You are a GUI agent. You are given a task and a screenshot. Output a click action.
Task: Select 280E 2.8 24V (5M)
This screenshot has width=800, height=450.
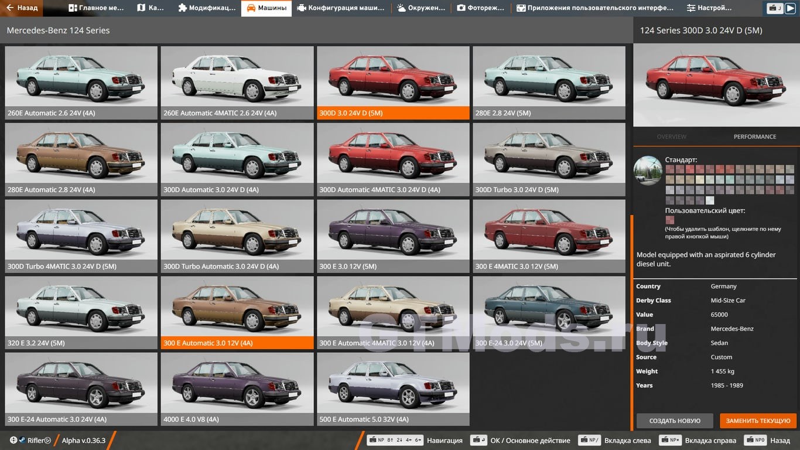(x=549, y=83)
